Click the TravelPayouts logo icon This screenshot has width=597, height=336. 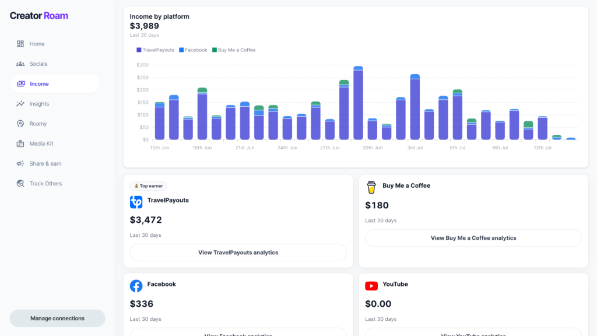(x=136, y=202)
